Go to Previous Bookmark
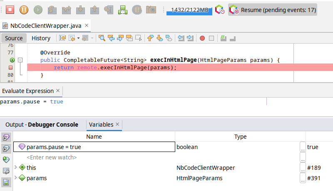The width and height of the screenshot is (333, 191). [x=150, y=38]
